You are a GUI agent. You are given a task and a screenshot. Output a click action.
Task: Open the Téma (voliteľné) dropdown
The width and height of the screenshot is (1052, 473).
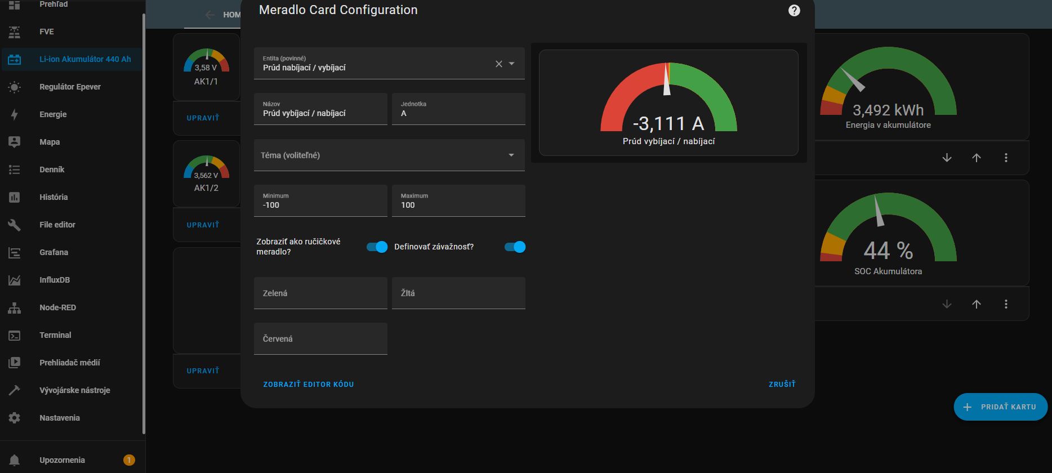coord(389,155)
